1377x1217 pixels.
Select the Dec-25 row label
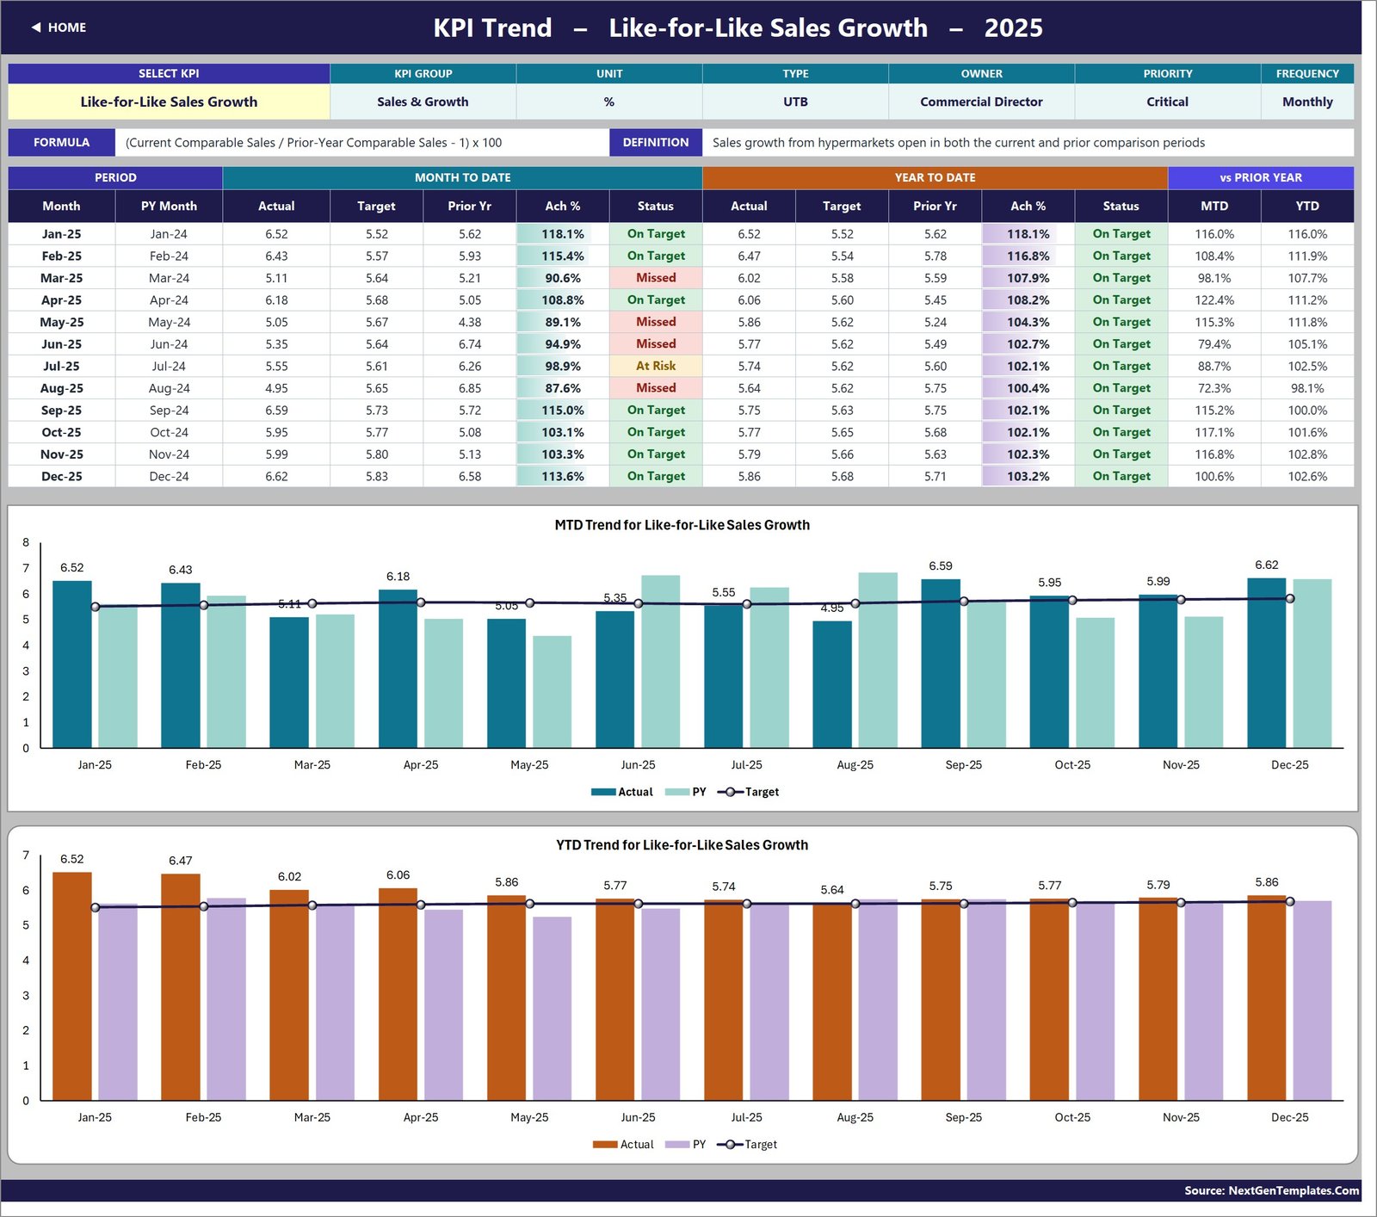tap(61, 476)
